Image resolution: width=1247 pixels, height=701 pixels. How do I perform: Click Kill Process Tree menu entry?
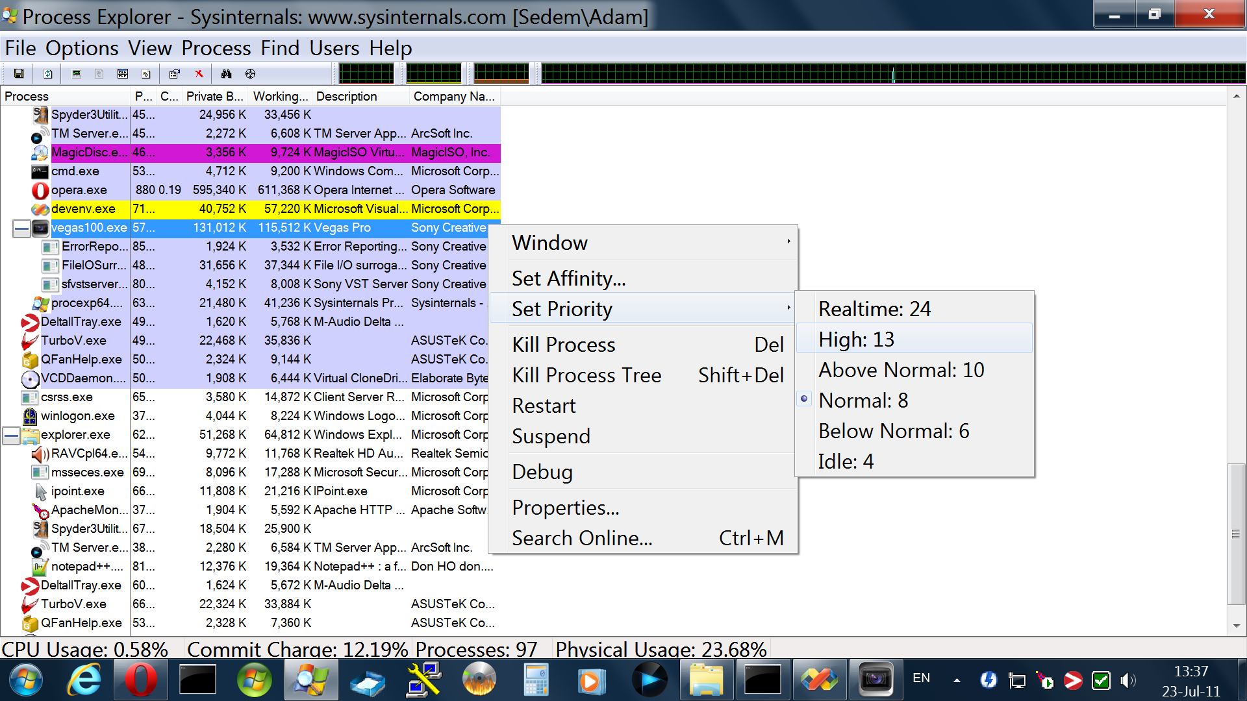tap(586, 375)
